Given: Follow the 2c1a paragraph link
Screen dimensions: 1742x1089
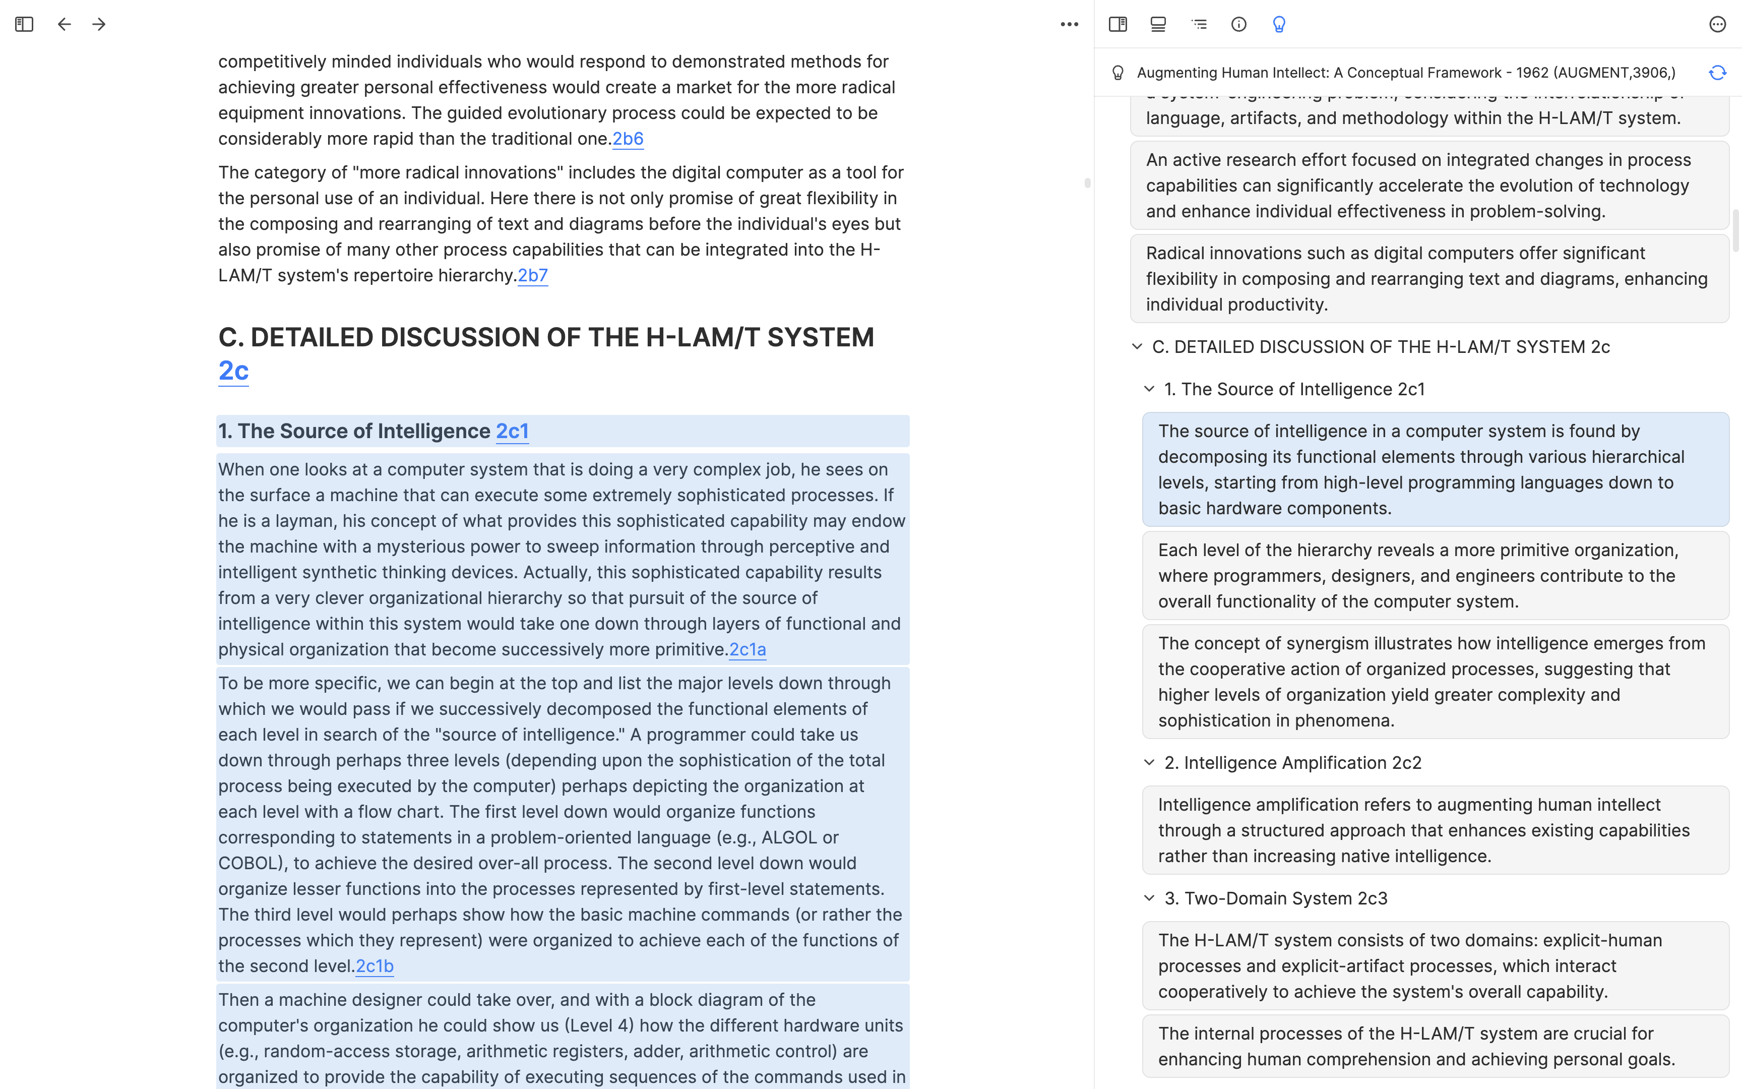Looking at the screenshot, I should pos(748,650).
